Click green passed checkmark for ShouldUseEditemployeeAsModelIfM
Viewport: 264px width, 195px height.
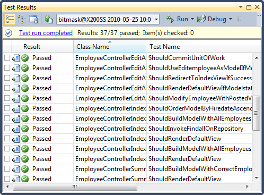(25, 68)
